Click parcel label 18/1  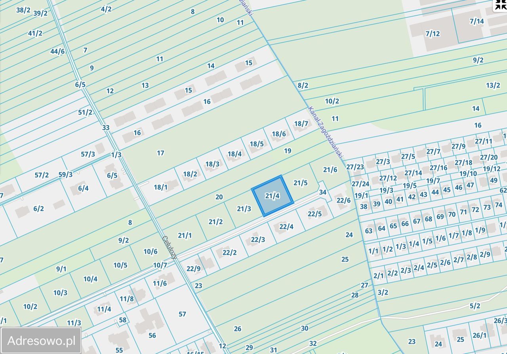[160, 187]
